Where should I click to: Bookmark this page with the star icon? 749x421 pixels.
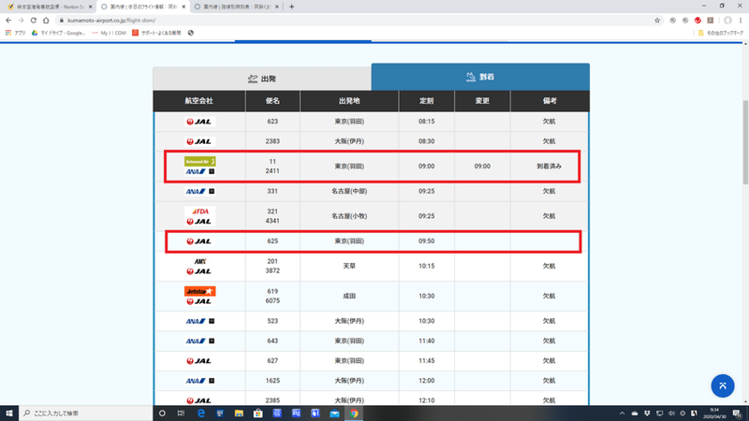click(657, 21)
